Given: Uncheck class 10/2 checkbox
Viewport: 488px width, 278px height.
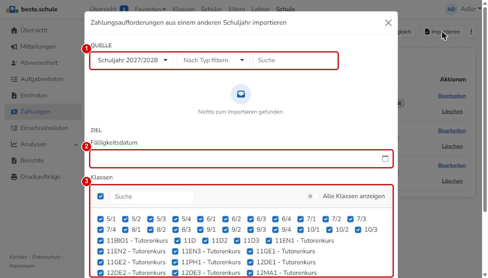Looking at the screenshot, I should tap(329, 230).
